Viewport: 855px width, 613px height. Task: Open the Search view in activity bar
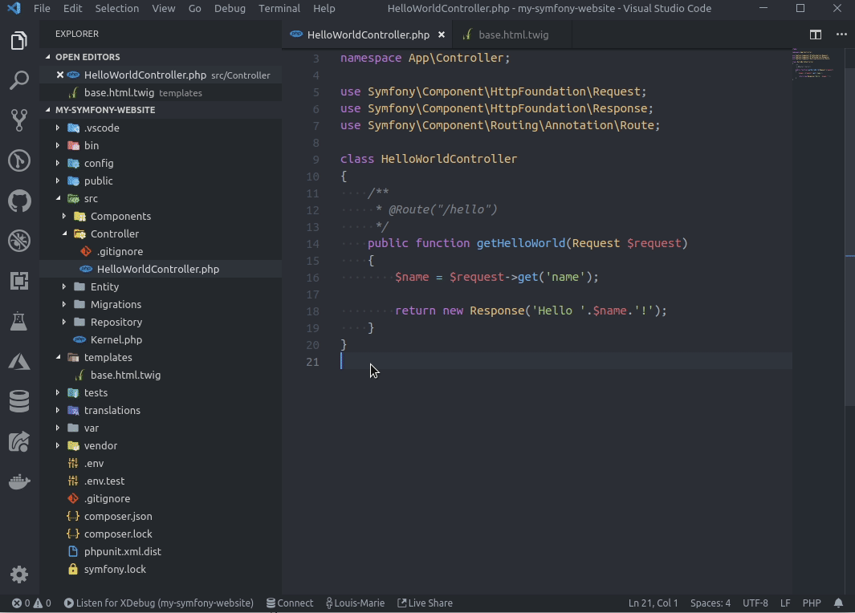[19, 81]
